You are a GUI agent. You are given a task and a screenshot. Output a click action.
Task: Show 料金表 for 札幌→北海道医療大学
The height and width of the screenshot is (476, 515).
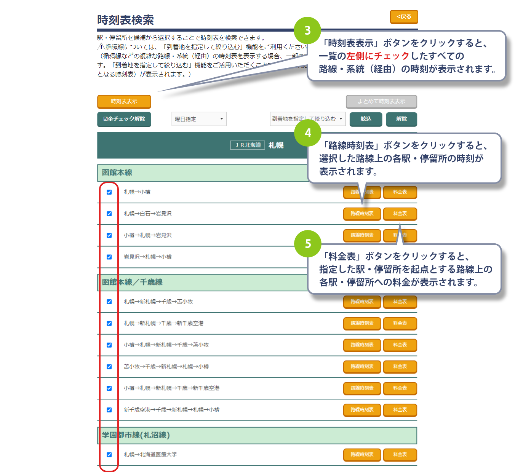click(400, 455)
